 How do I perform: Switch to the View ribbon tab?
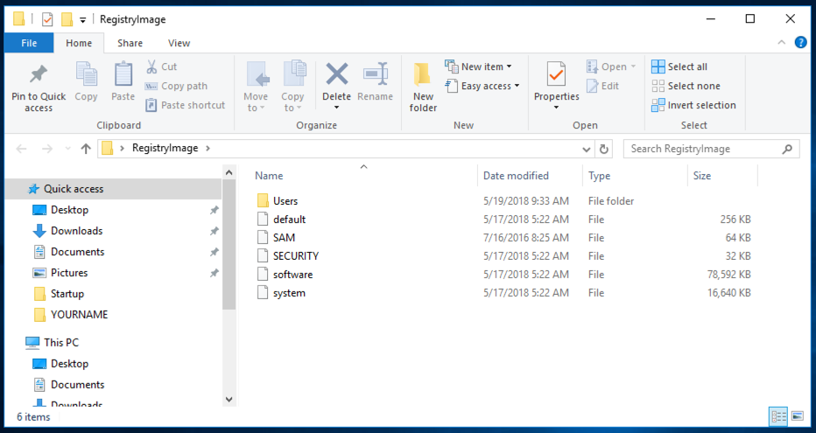179,43
